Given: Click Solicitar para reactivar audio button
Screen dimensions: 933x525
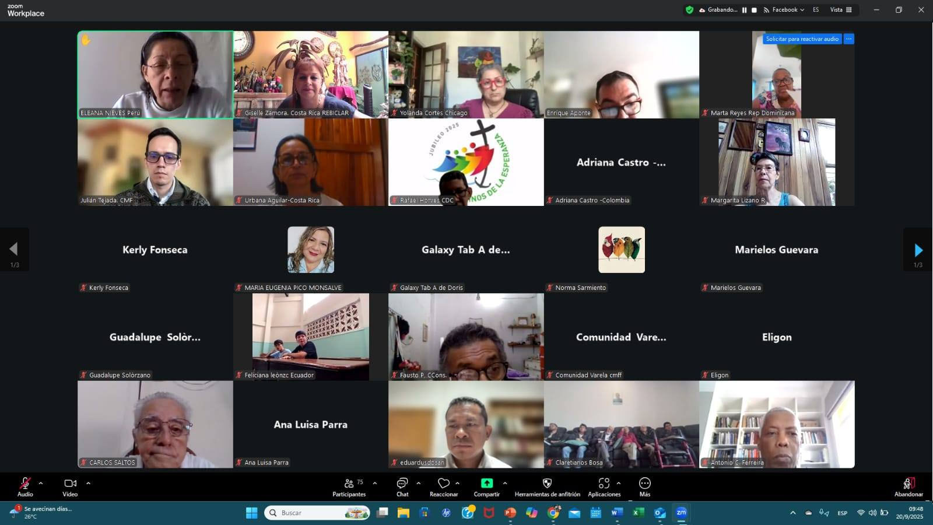Looking at the screenshot, I should point(802,39).
